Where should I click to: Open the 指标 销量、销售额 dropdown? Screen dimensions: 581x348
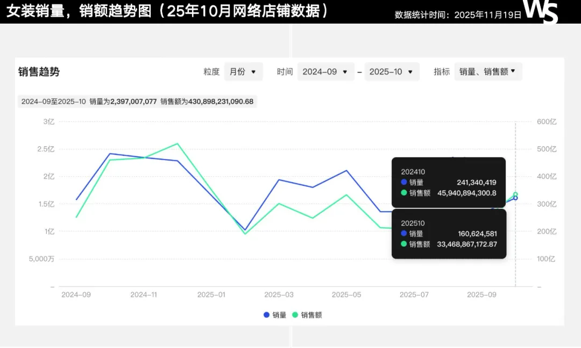pyautogui.click(x=488, y=71)
